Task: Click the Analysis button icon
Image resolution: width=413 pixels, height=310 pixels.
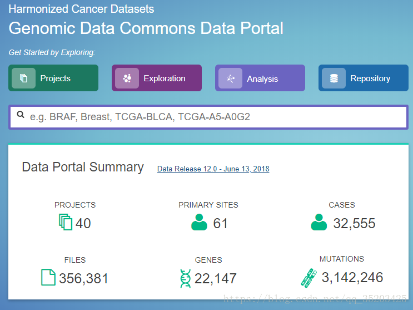Action: click(231, 78)
